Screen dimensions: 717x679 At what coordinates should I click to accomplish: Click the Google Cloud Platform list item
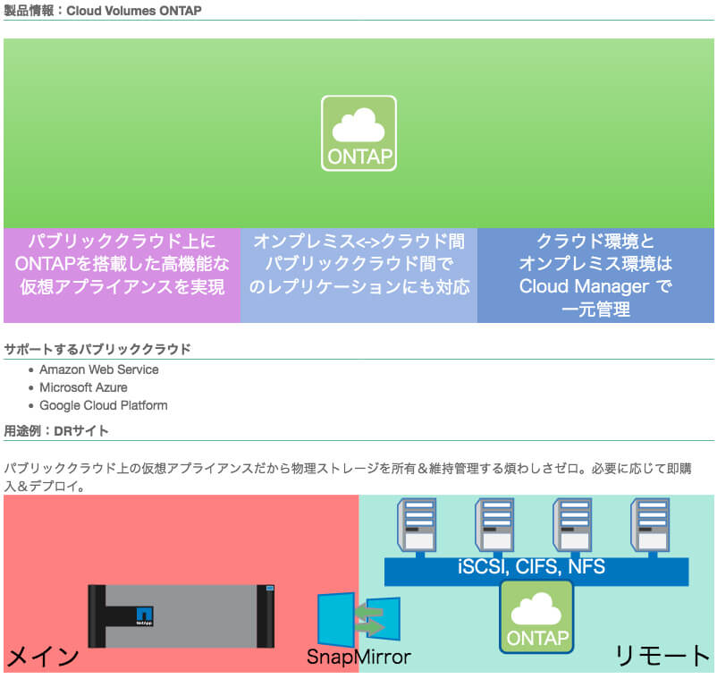[x=104, y=405]
